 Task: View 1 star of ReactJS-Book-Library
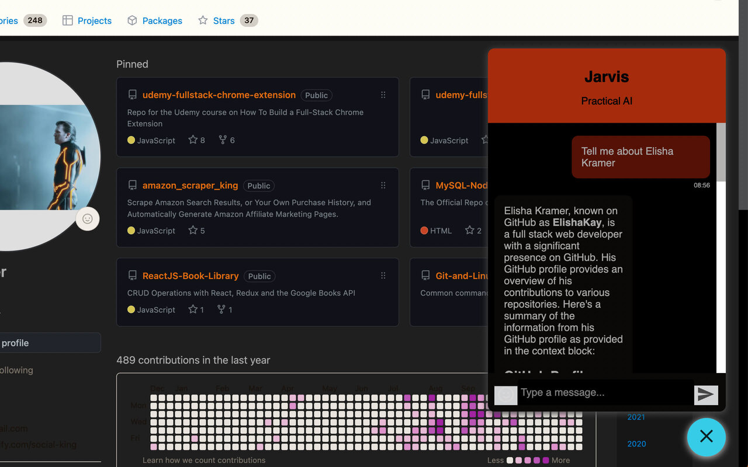click(x=196, y=309)
